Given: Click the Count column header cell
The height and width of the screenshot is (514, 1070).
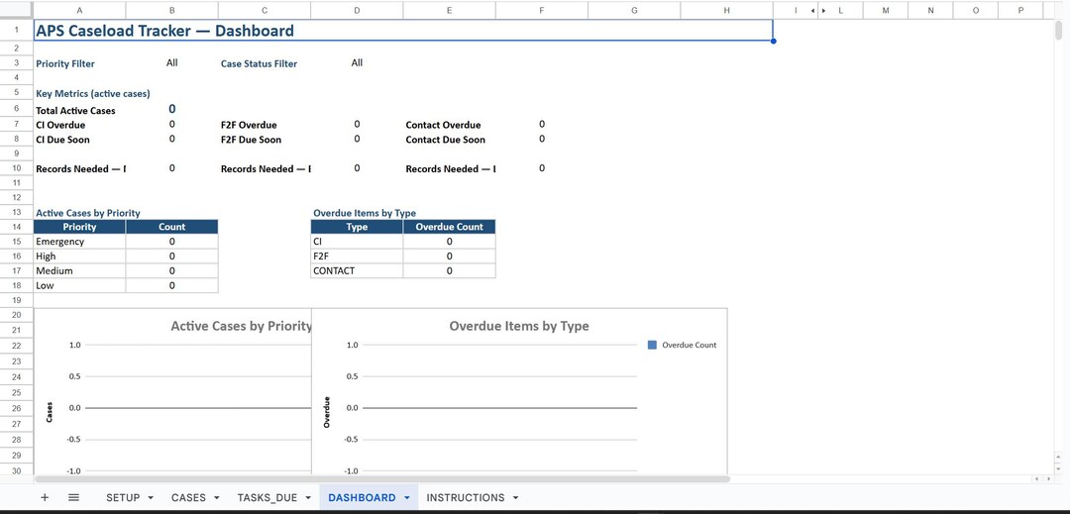Looking at the screenshot, I should click(x=172, y=227).
